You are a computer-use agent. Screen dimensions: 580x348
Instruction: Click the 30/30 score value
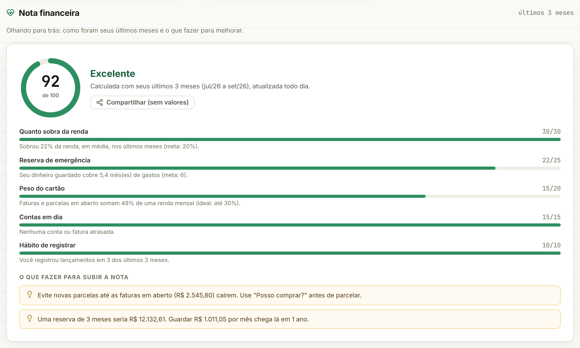(552, 132)
